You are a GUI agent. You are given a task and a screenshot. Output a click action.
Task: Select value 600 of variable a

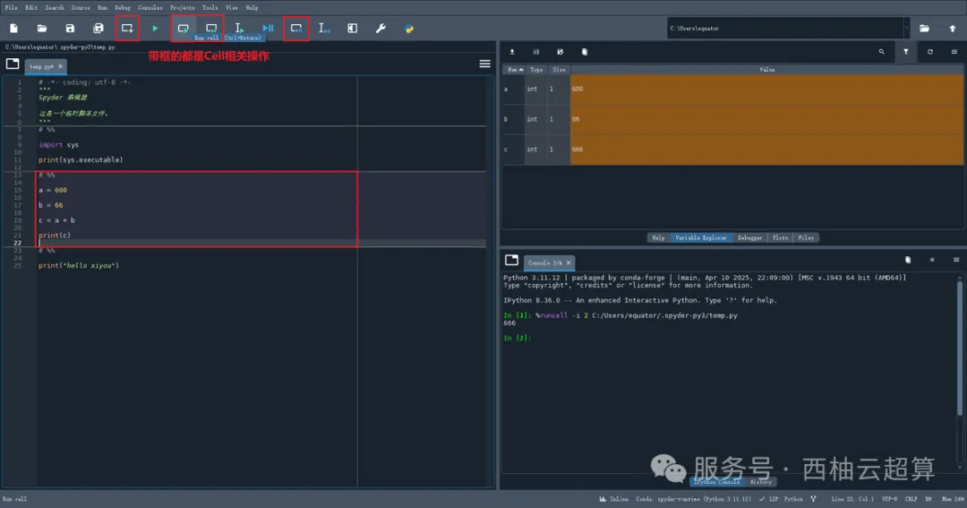point(767,89)
